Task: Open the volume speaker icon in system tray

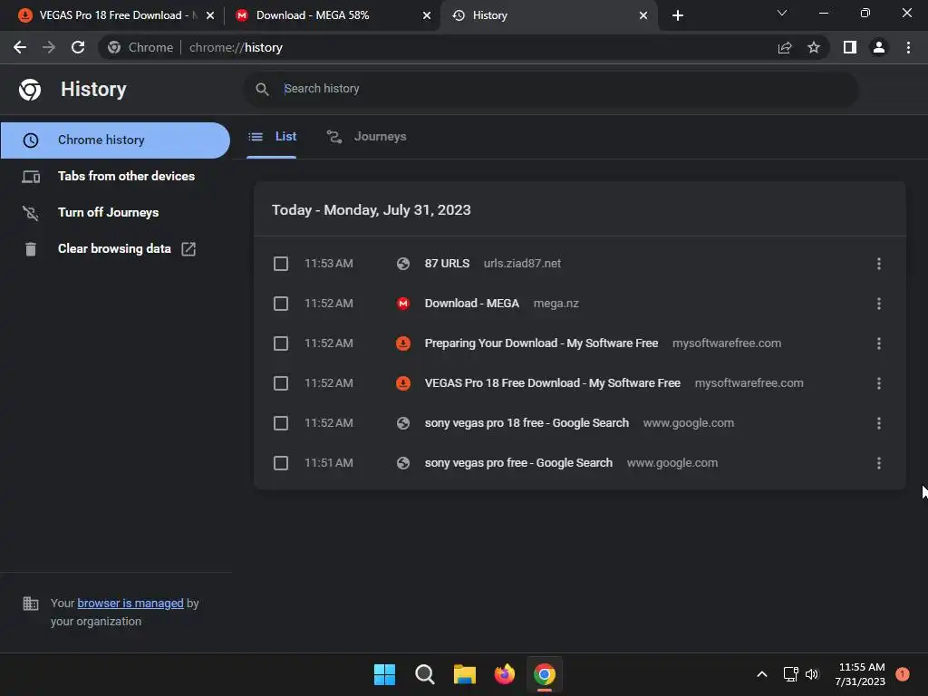Action: click(812, 674)
